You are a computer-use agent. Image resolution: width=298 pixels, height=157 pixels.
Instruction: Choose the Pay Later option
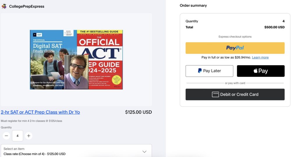point(209,71)
